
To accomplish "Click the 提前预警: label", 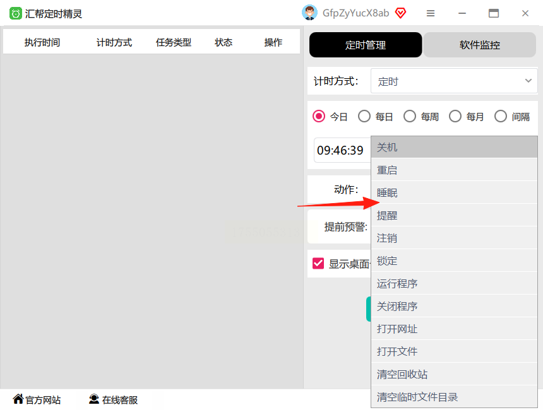I will click(x=346, y=227).
